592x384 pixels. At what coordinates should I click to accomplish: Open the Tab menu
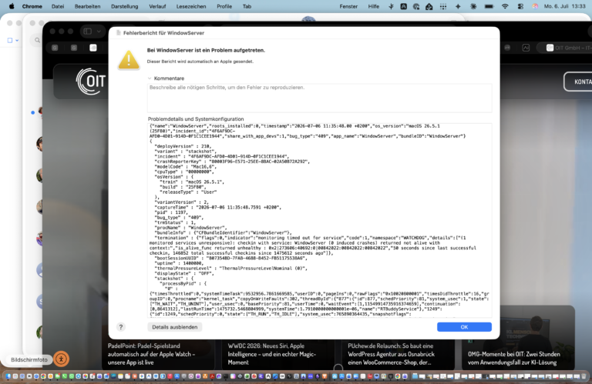(247, 6)
